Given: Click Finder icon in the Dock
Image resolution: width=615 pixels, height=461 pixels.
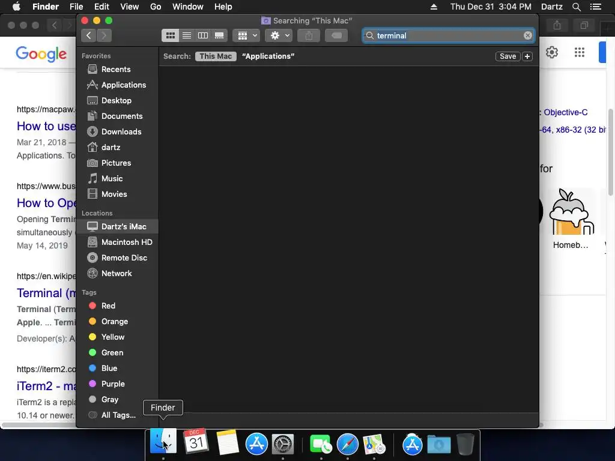Looking at the screenshot, I should [163, 442].
